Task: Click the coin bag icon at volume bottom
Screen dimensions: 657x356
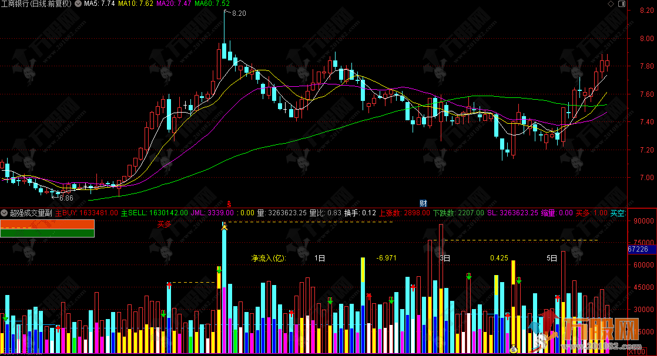Action: pyautogui.click(x=514, y=348)
